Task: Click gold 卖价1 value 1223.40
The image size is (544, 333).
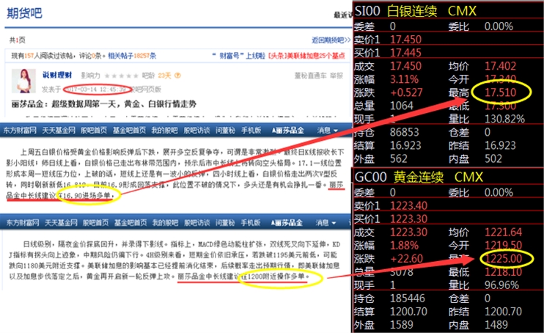Action: pos(408,205)
